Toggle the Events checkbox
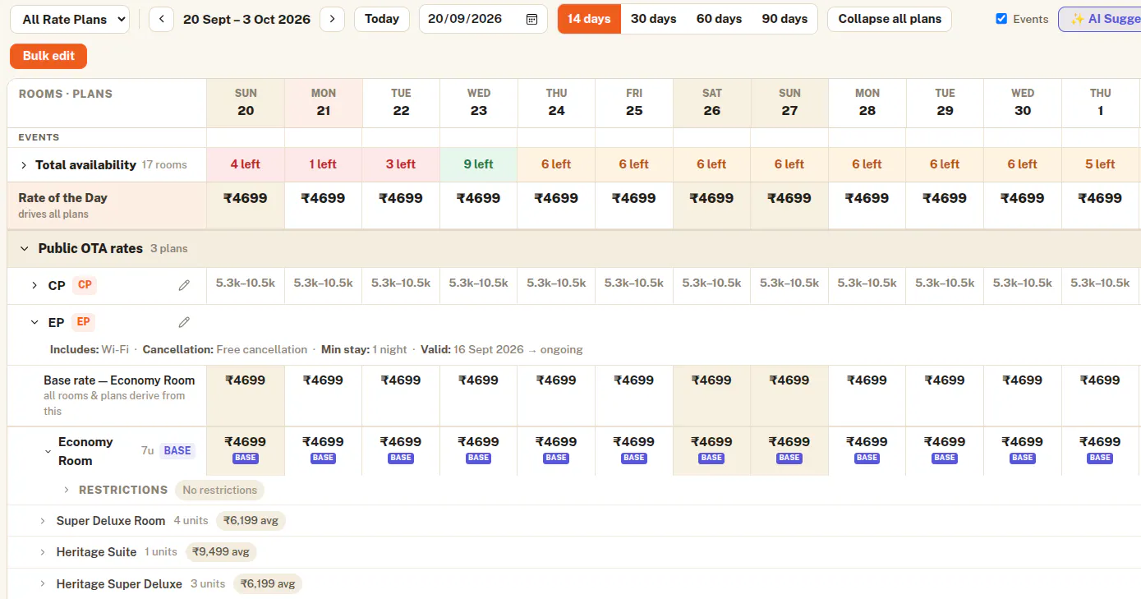Image resolution: width=1141 pixels, height=599 pixels. [x=1001, y=19]
